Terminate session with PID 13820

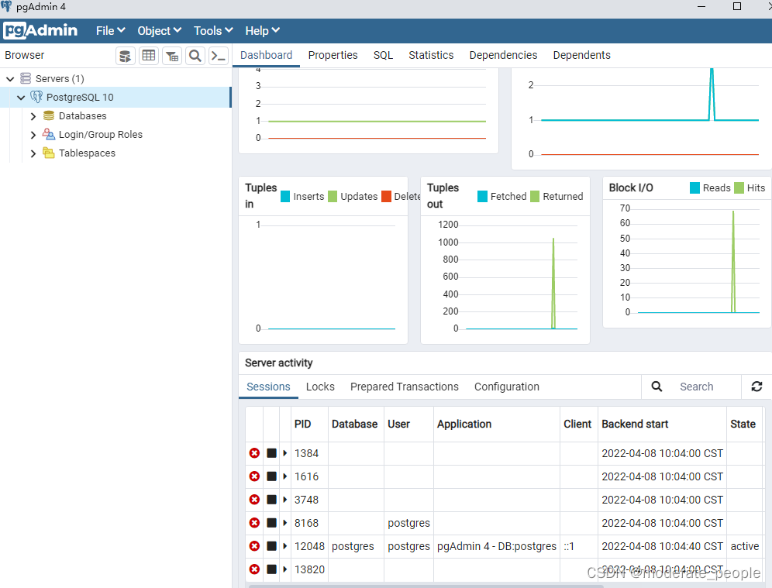[254, 569]
